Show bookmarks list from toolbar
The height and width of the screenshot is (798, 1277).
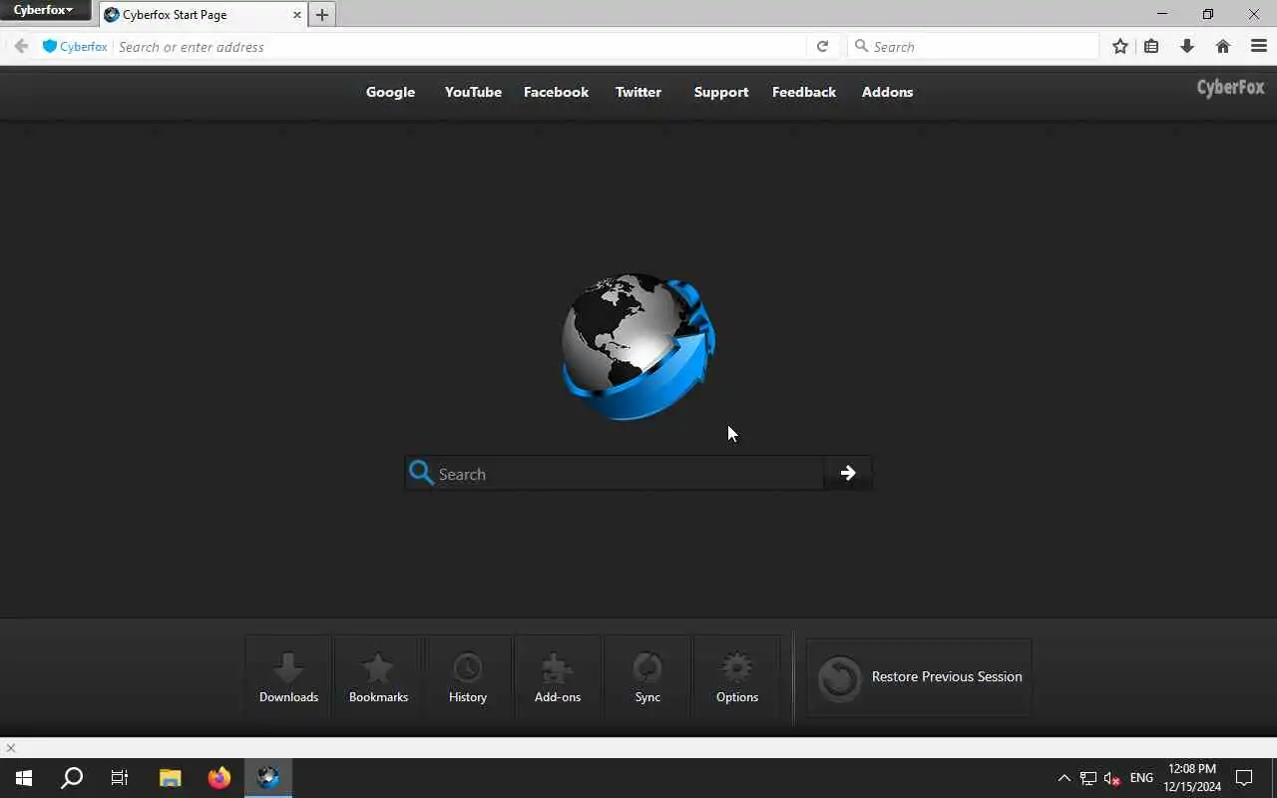(1151, 46)
